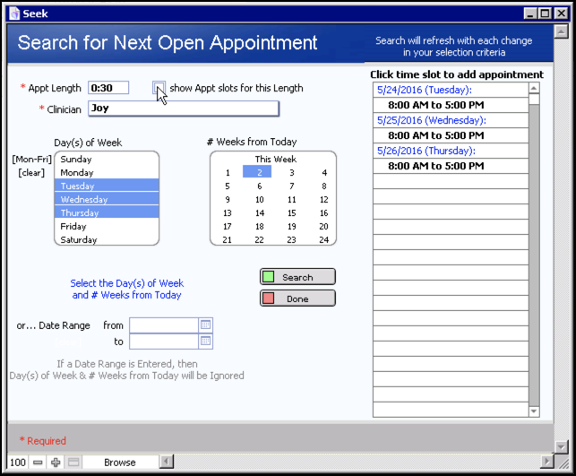Enable 'show Appt slots for this Length' checkbox
This screenshot has height=476, width=576.
159,88
